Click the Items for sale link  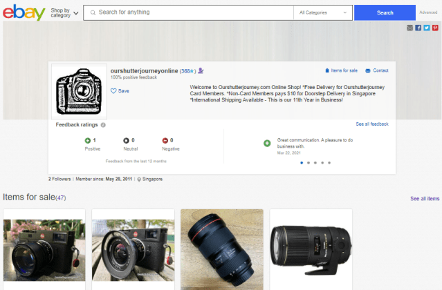pos(341,70)
